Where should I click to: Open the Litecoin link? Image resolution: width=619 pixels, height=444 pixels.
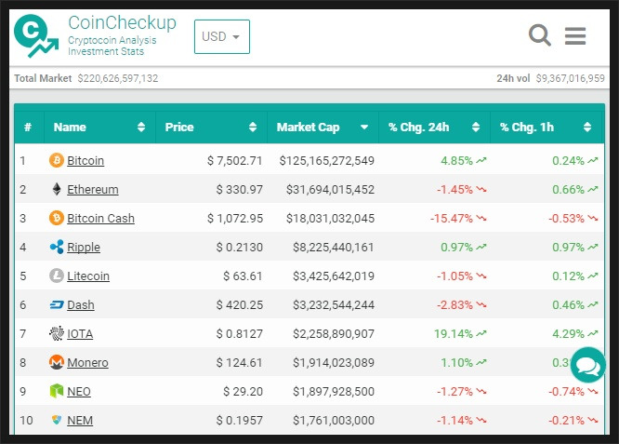click(88, 276)
